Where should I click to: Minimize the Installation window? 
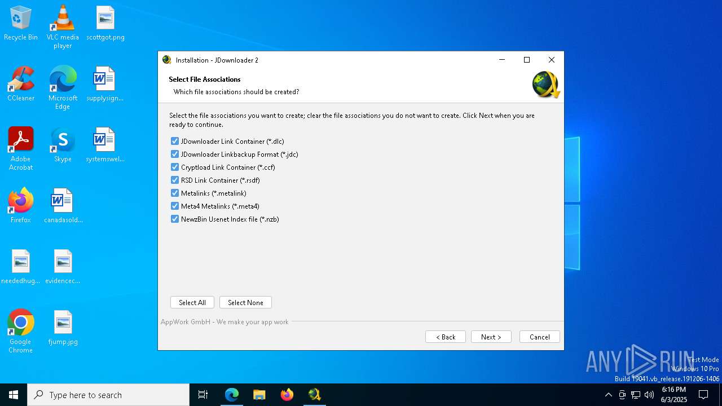click(x=502, y=60)
